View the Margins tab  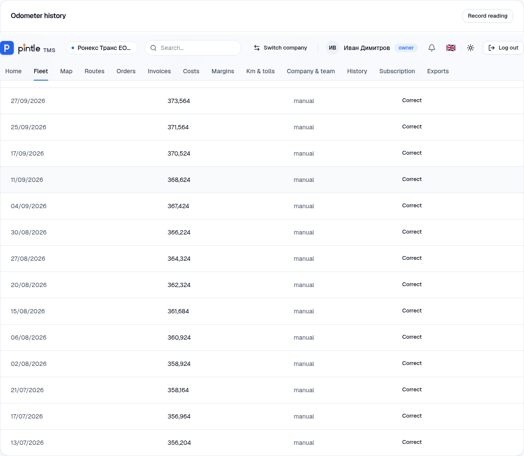(223, 71)
